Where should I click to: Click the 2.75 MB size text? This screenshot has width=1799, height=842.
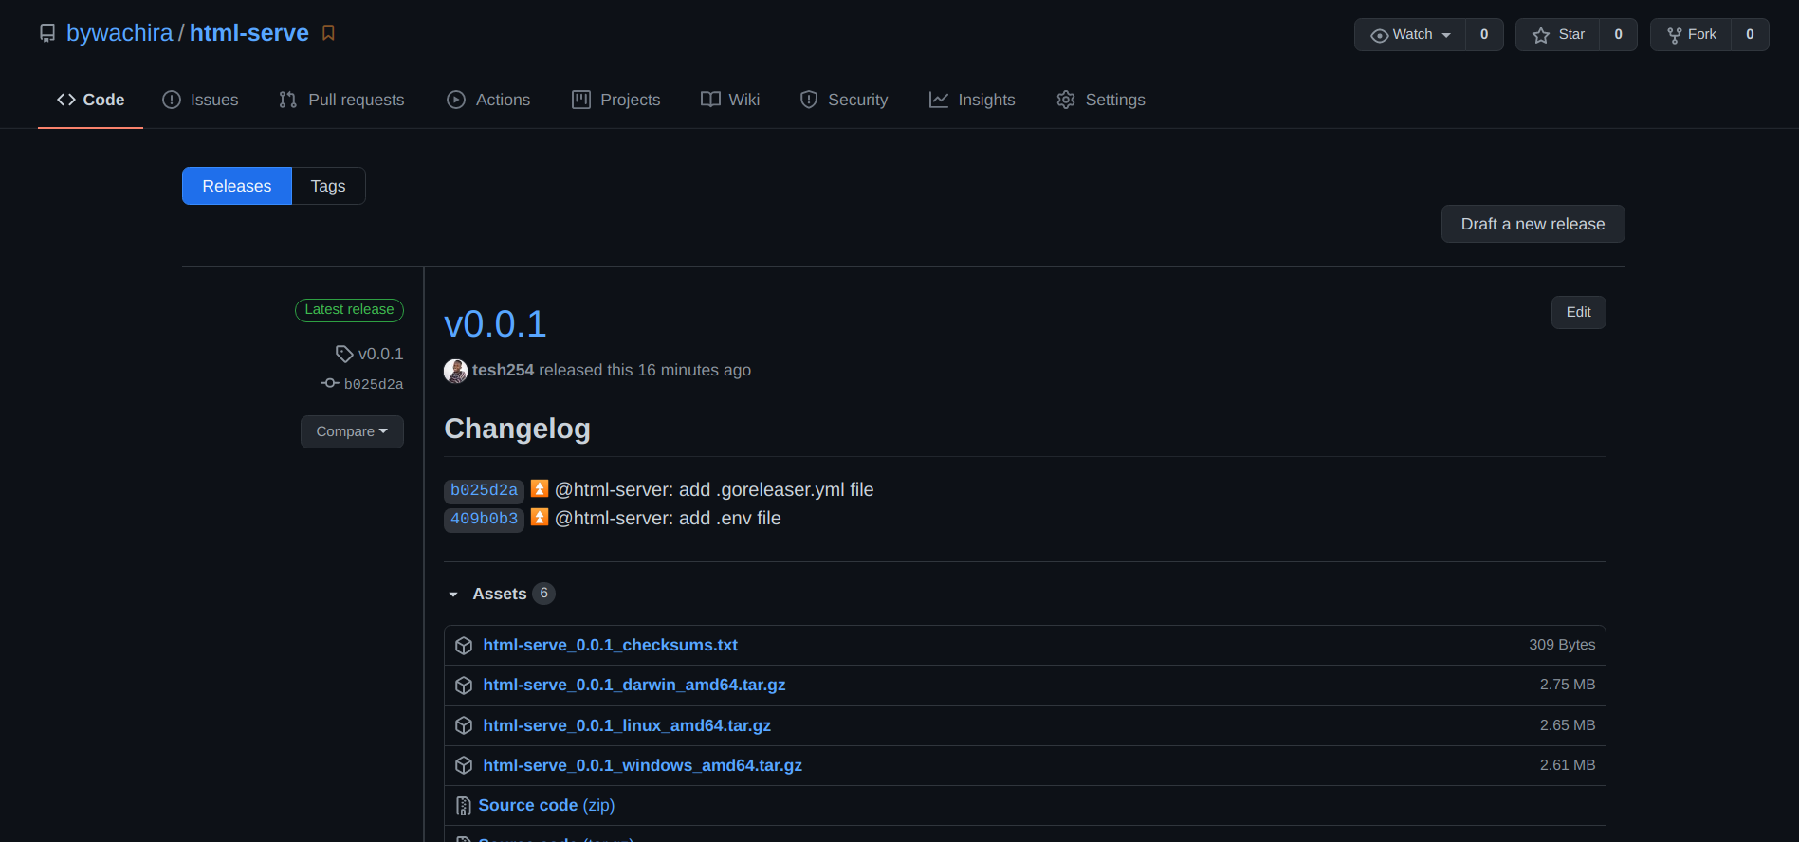pyautogui.click(x=1568, y=685)
